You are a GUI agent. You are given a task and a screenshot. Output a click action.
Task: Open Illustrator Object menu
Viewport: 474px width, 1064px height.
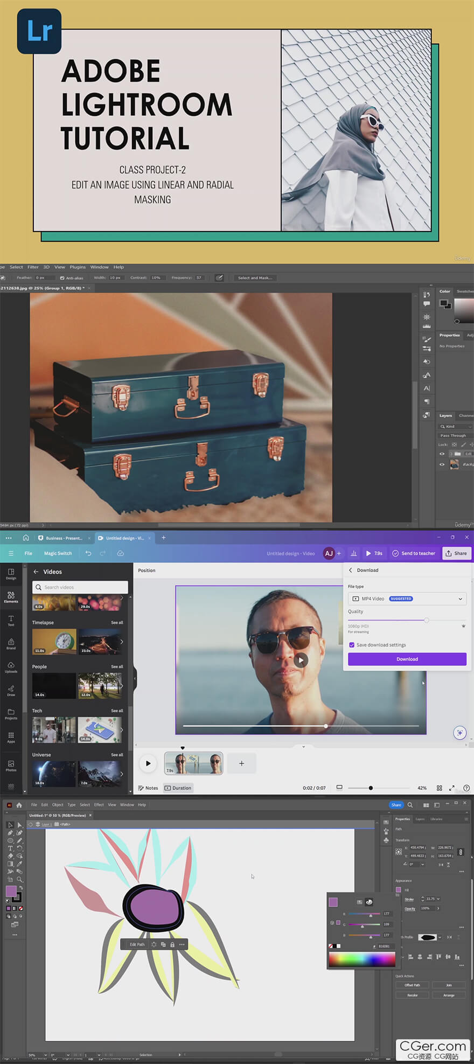(58, 805)
